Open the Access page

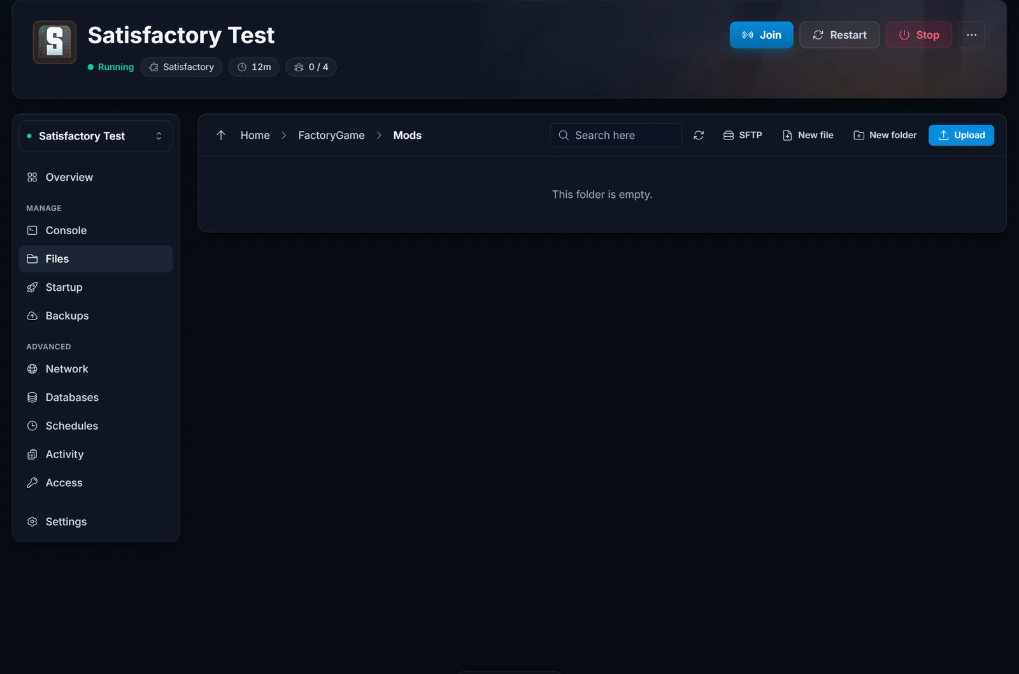coord(96,482)
